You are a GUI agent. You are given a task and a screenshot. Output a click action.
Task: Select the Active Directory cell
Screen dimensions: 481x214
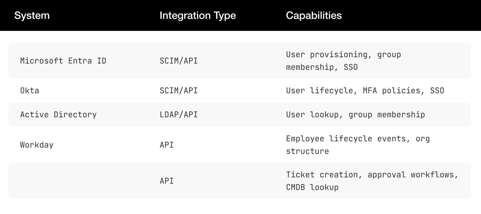point(58,114)
